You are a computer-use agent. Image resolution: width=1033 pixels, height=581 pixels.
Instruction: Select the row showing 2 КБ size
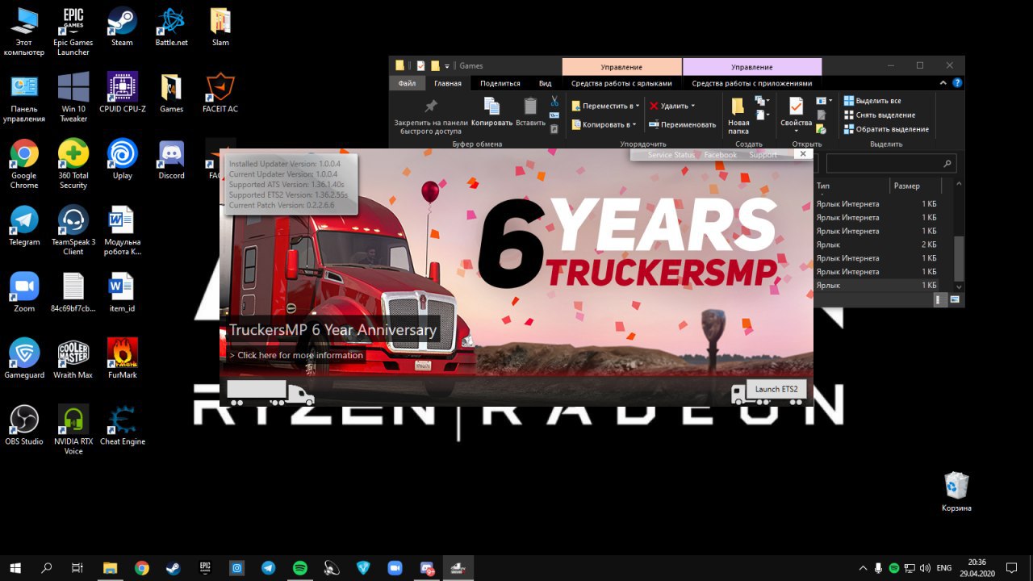pos(876,245)
